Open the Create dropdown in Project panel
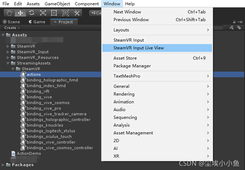This screenshot has height=170, width=245. [12, 28]
